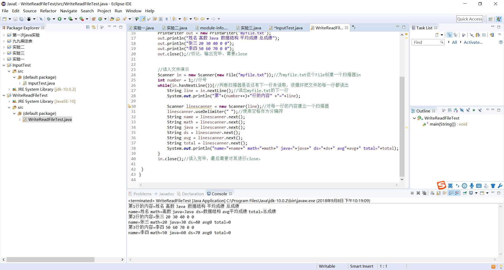Click the Activate... link in Task List
Viewport: 504px width, 270px height.
(x=473, y=42)
